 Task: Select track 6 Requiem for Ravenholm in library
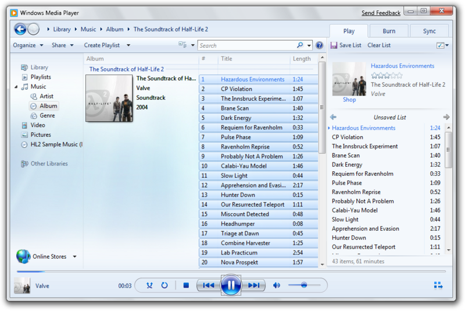[258, 128]
